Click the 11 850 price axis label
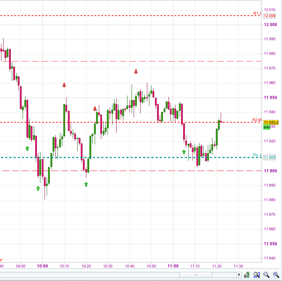282x281 pixels. click(x=270, y=244)
